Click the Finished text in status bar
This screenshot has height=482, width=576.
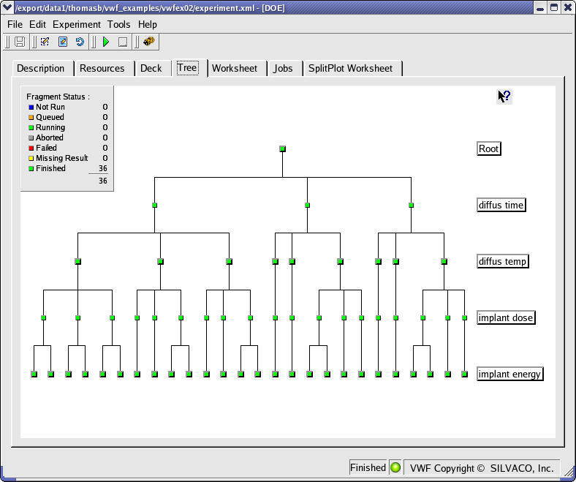pyautogui.click(x=368, y=467)
